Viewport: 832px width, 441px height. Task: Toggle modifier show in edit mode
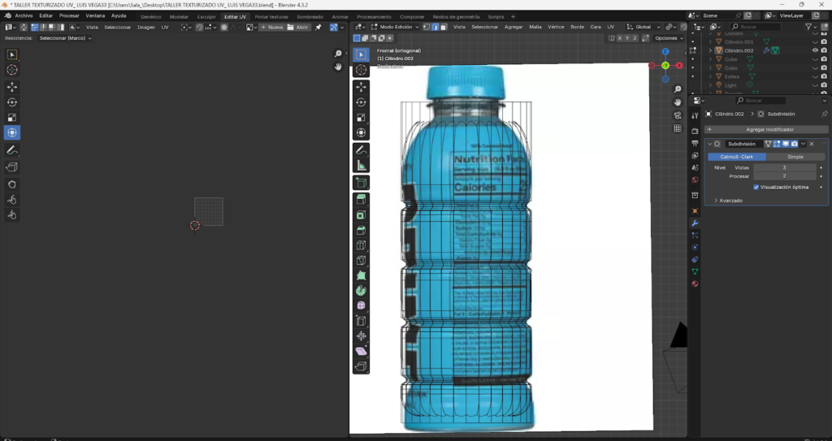coord(778,144)
